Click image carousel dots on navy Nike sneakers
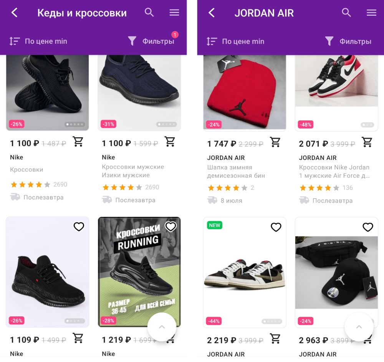384x362 pixels. [x=167, y=124]
